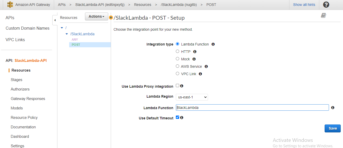Click the info icon right of Lambda Function field
The width and height of the screenshot is (343, 148).
(x=333, y=108)
